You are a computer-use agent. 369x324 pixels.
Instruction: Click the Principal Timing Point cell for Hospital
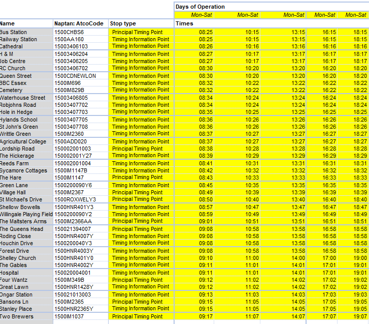pyautogui.click(x=141, y=273)
